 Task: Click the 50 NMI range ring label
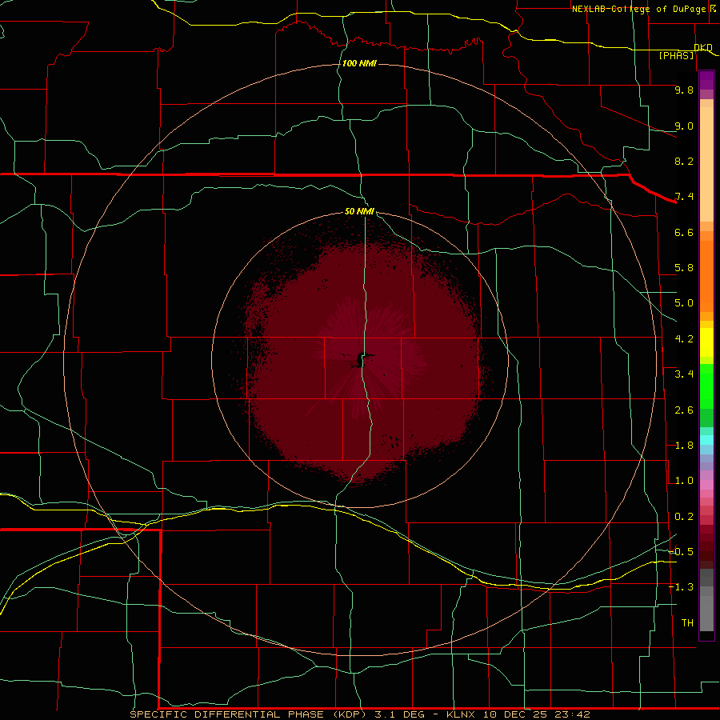(359, 211)
